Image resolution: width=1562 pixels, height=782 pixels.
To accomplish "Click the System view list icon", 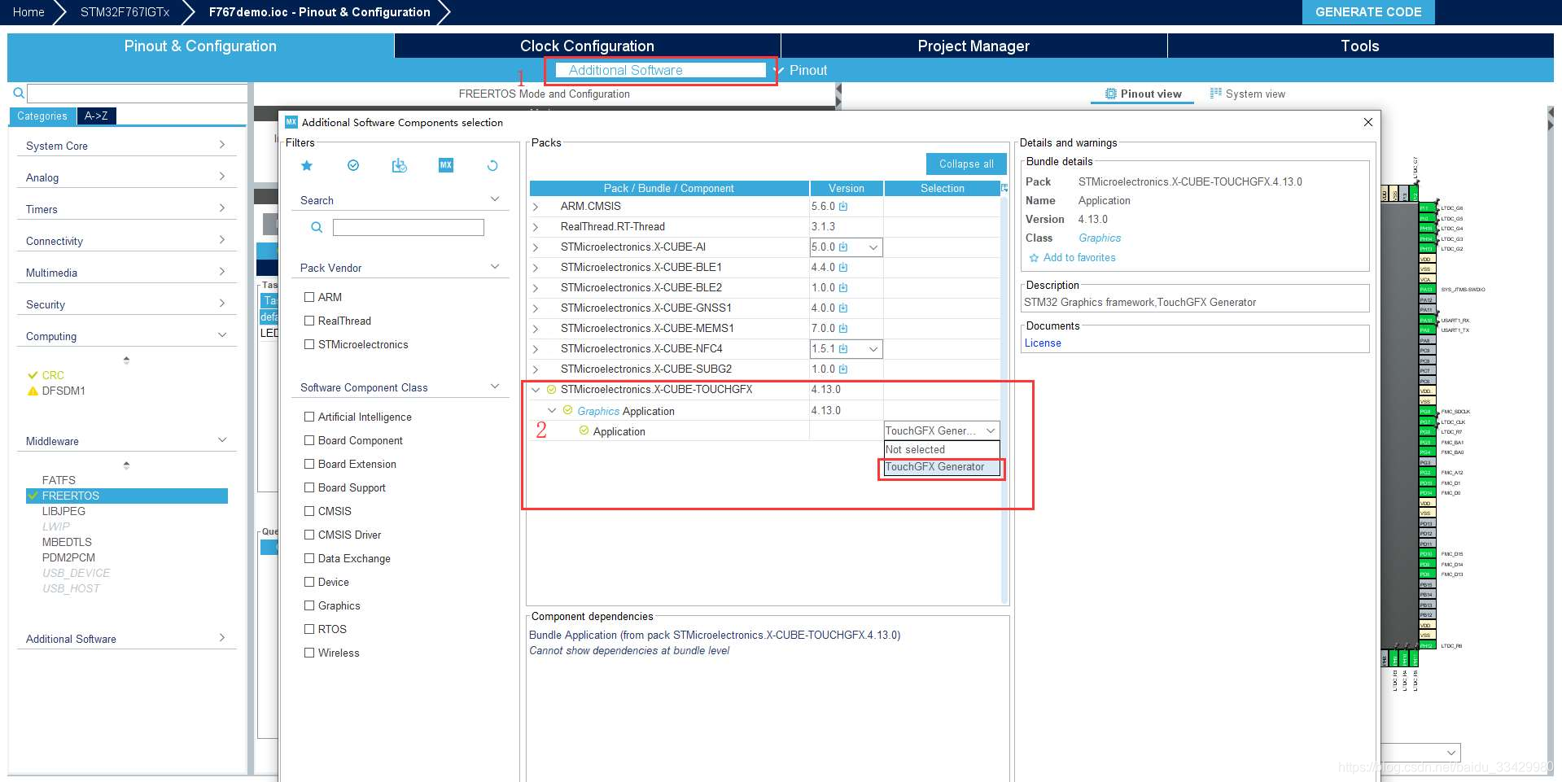I will (x=1215, y=94).
